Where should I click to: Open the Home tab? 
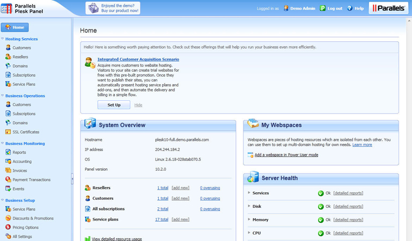tap(14, 27)
